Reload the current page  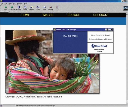pos(19,8)
